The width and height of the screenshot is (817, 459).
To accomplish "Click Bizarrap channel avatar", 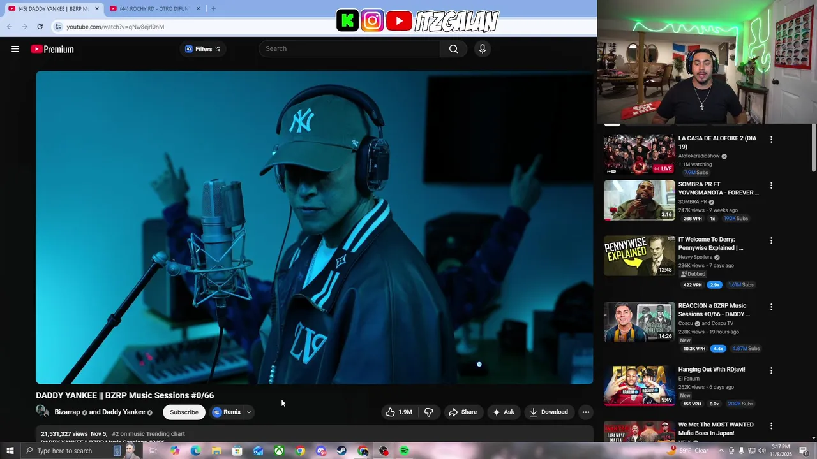I will click(x=42, y=412).
